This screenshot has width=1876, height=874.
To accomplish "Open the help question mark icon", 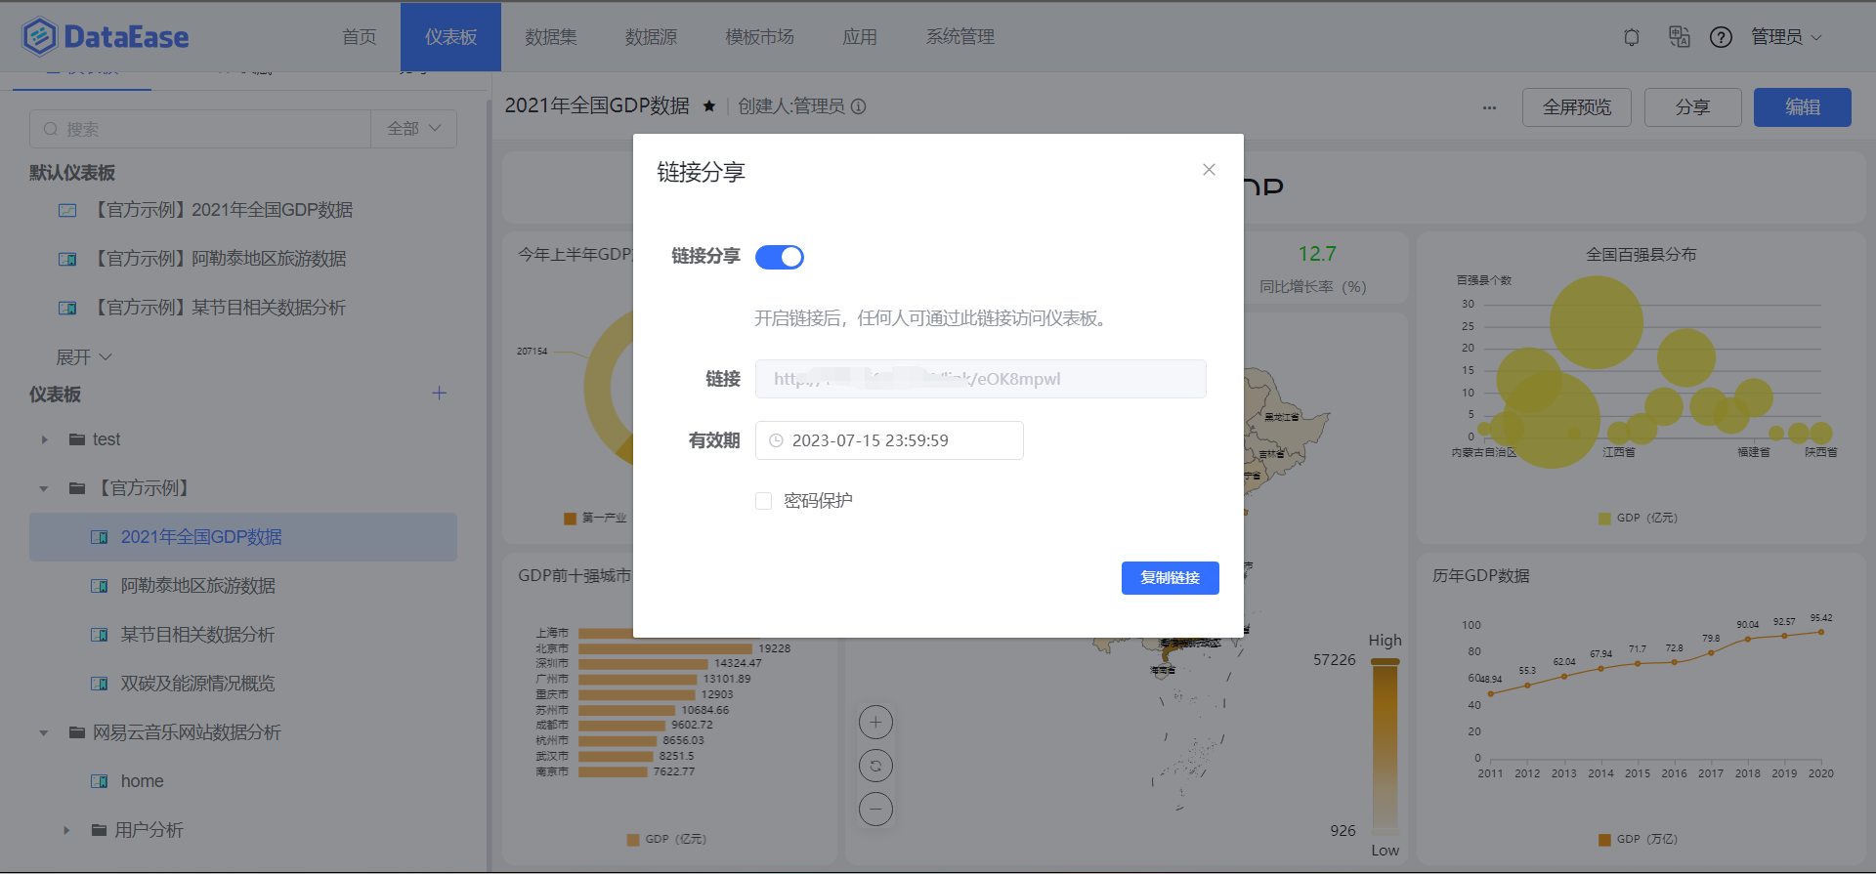I will click(1721, 37).
